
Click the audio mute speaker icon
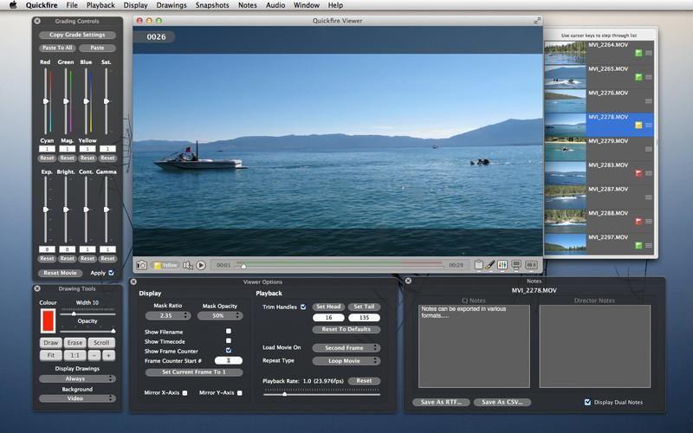188,265
